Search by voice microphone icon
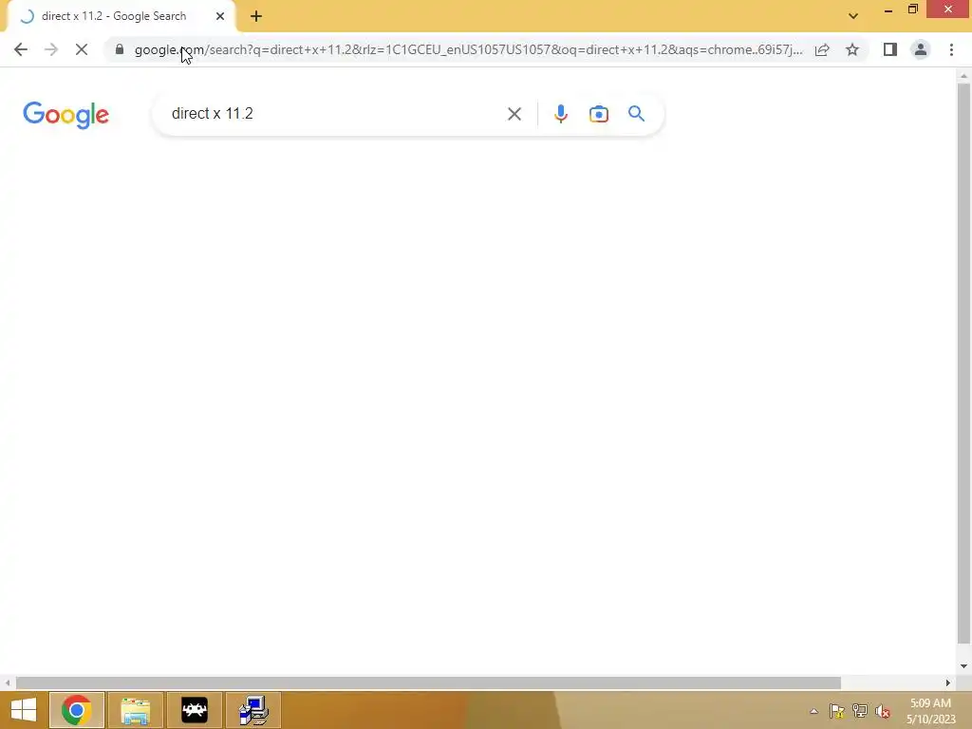The image size is (972, 729). (560, 114)
